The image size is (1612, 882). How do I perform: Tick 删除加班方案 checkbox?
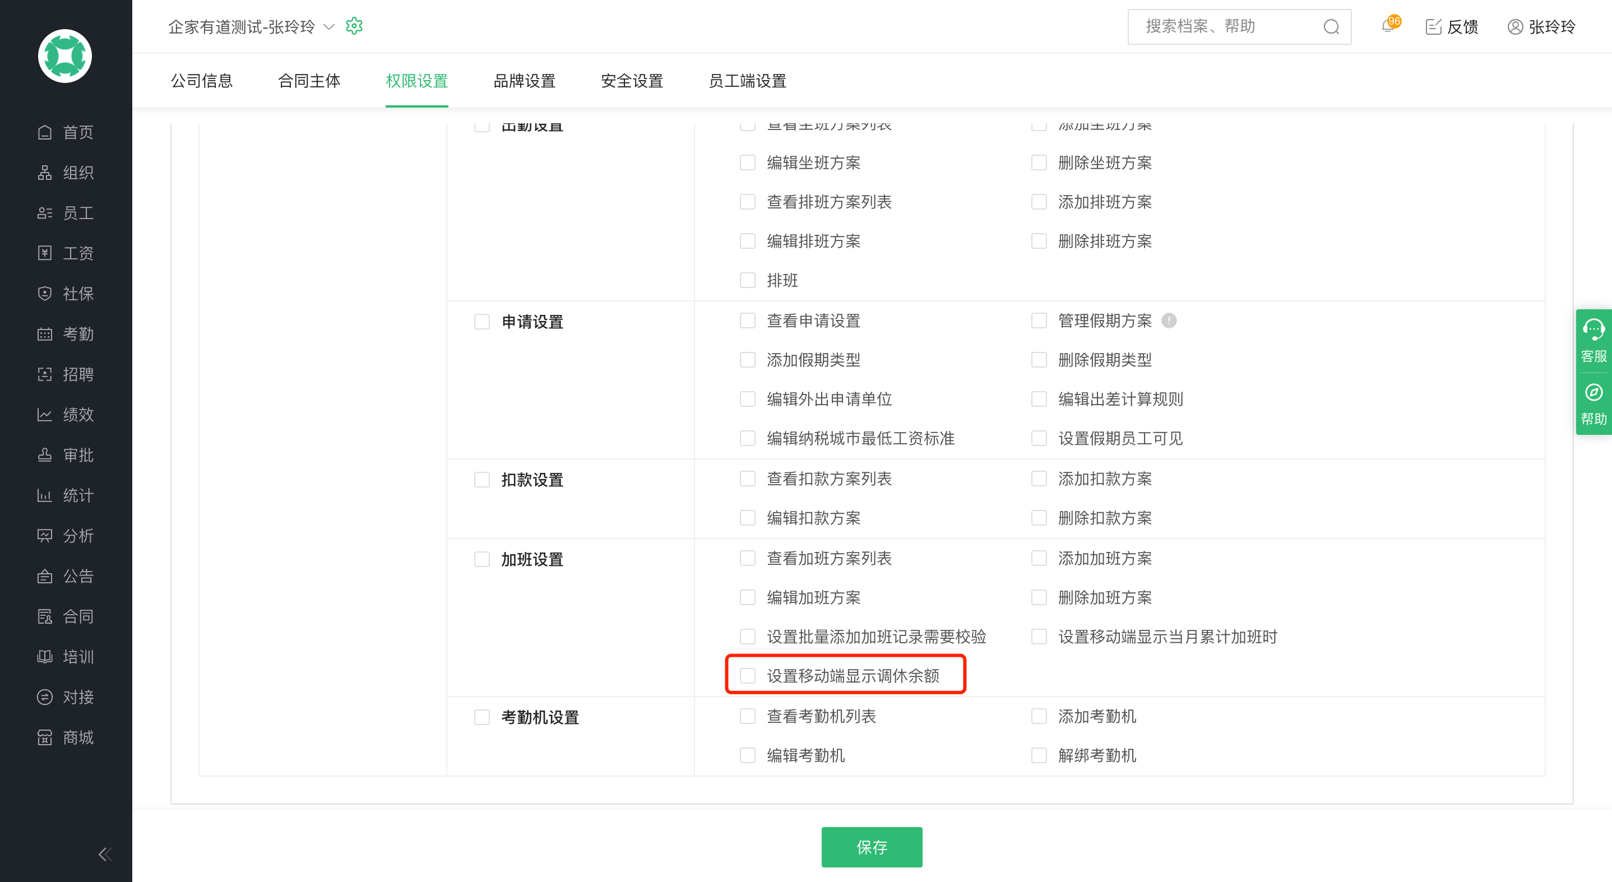coord(1039,597)
